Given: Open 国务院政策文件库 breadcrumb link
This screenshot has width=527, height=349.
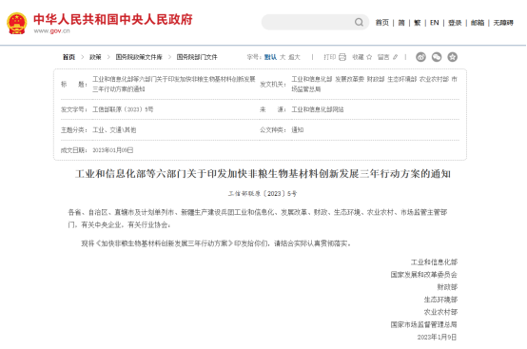Looking at the screenshot, I should tap(139, 57).
